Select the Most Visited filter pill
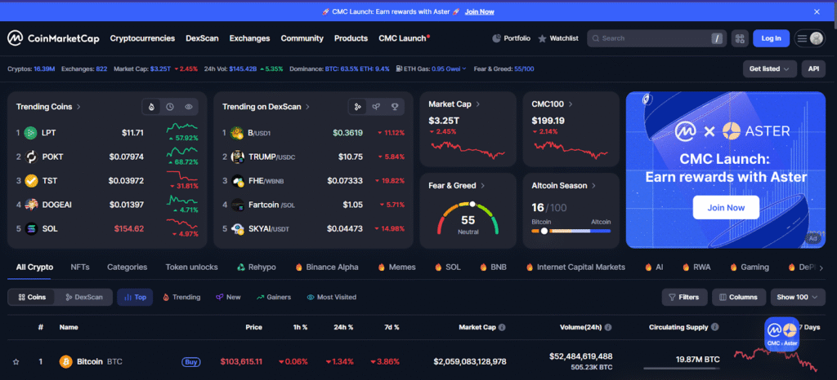Image resolution: width=837 pixels, height=380 pixels. 332,297
